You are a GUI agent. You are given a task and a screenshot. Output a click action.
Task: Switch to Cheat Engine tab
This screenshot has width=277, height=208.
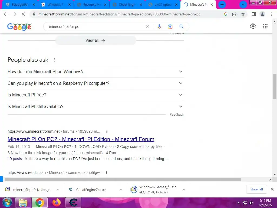[127, 5]
